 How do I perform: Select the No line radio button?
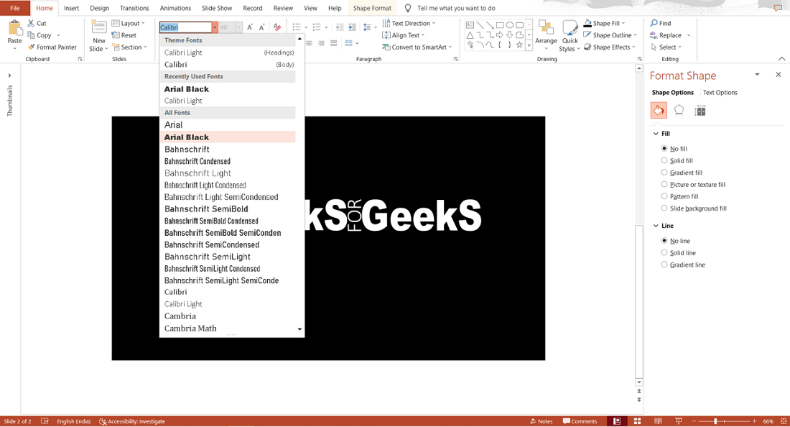coord(664,241)
